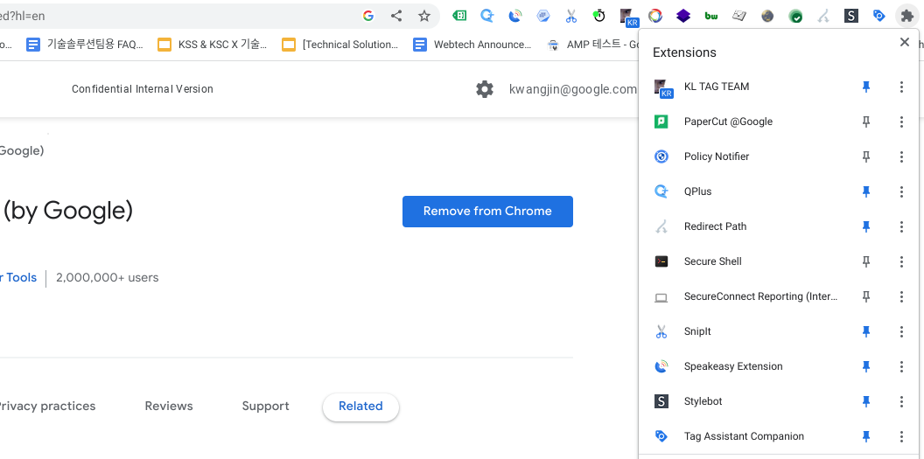924x459 pixels.
Task: Unpin KL TAG TEAM from toolbar
Action: 865,87
